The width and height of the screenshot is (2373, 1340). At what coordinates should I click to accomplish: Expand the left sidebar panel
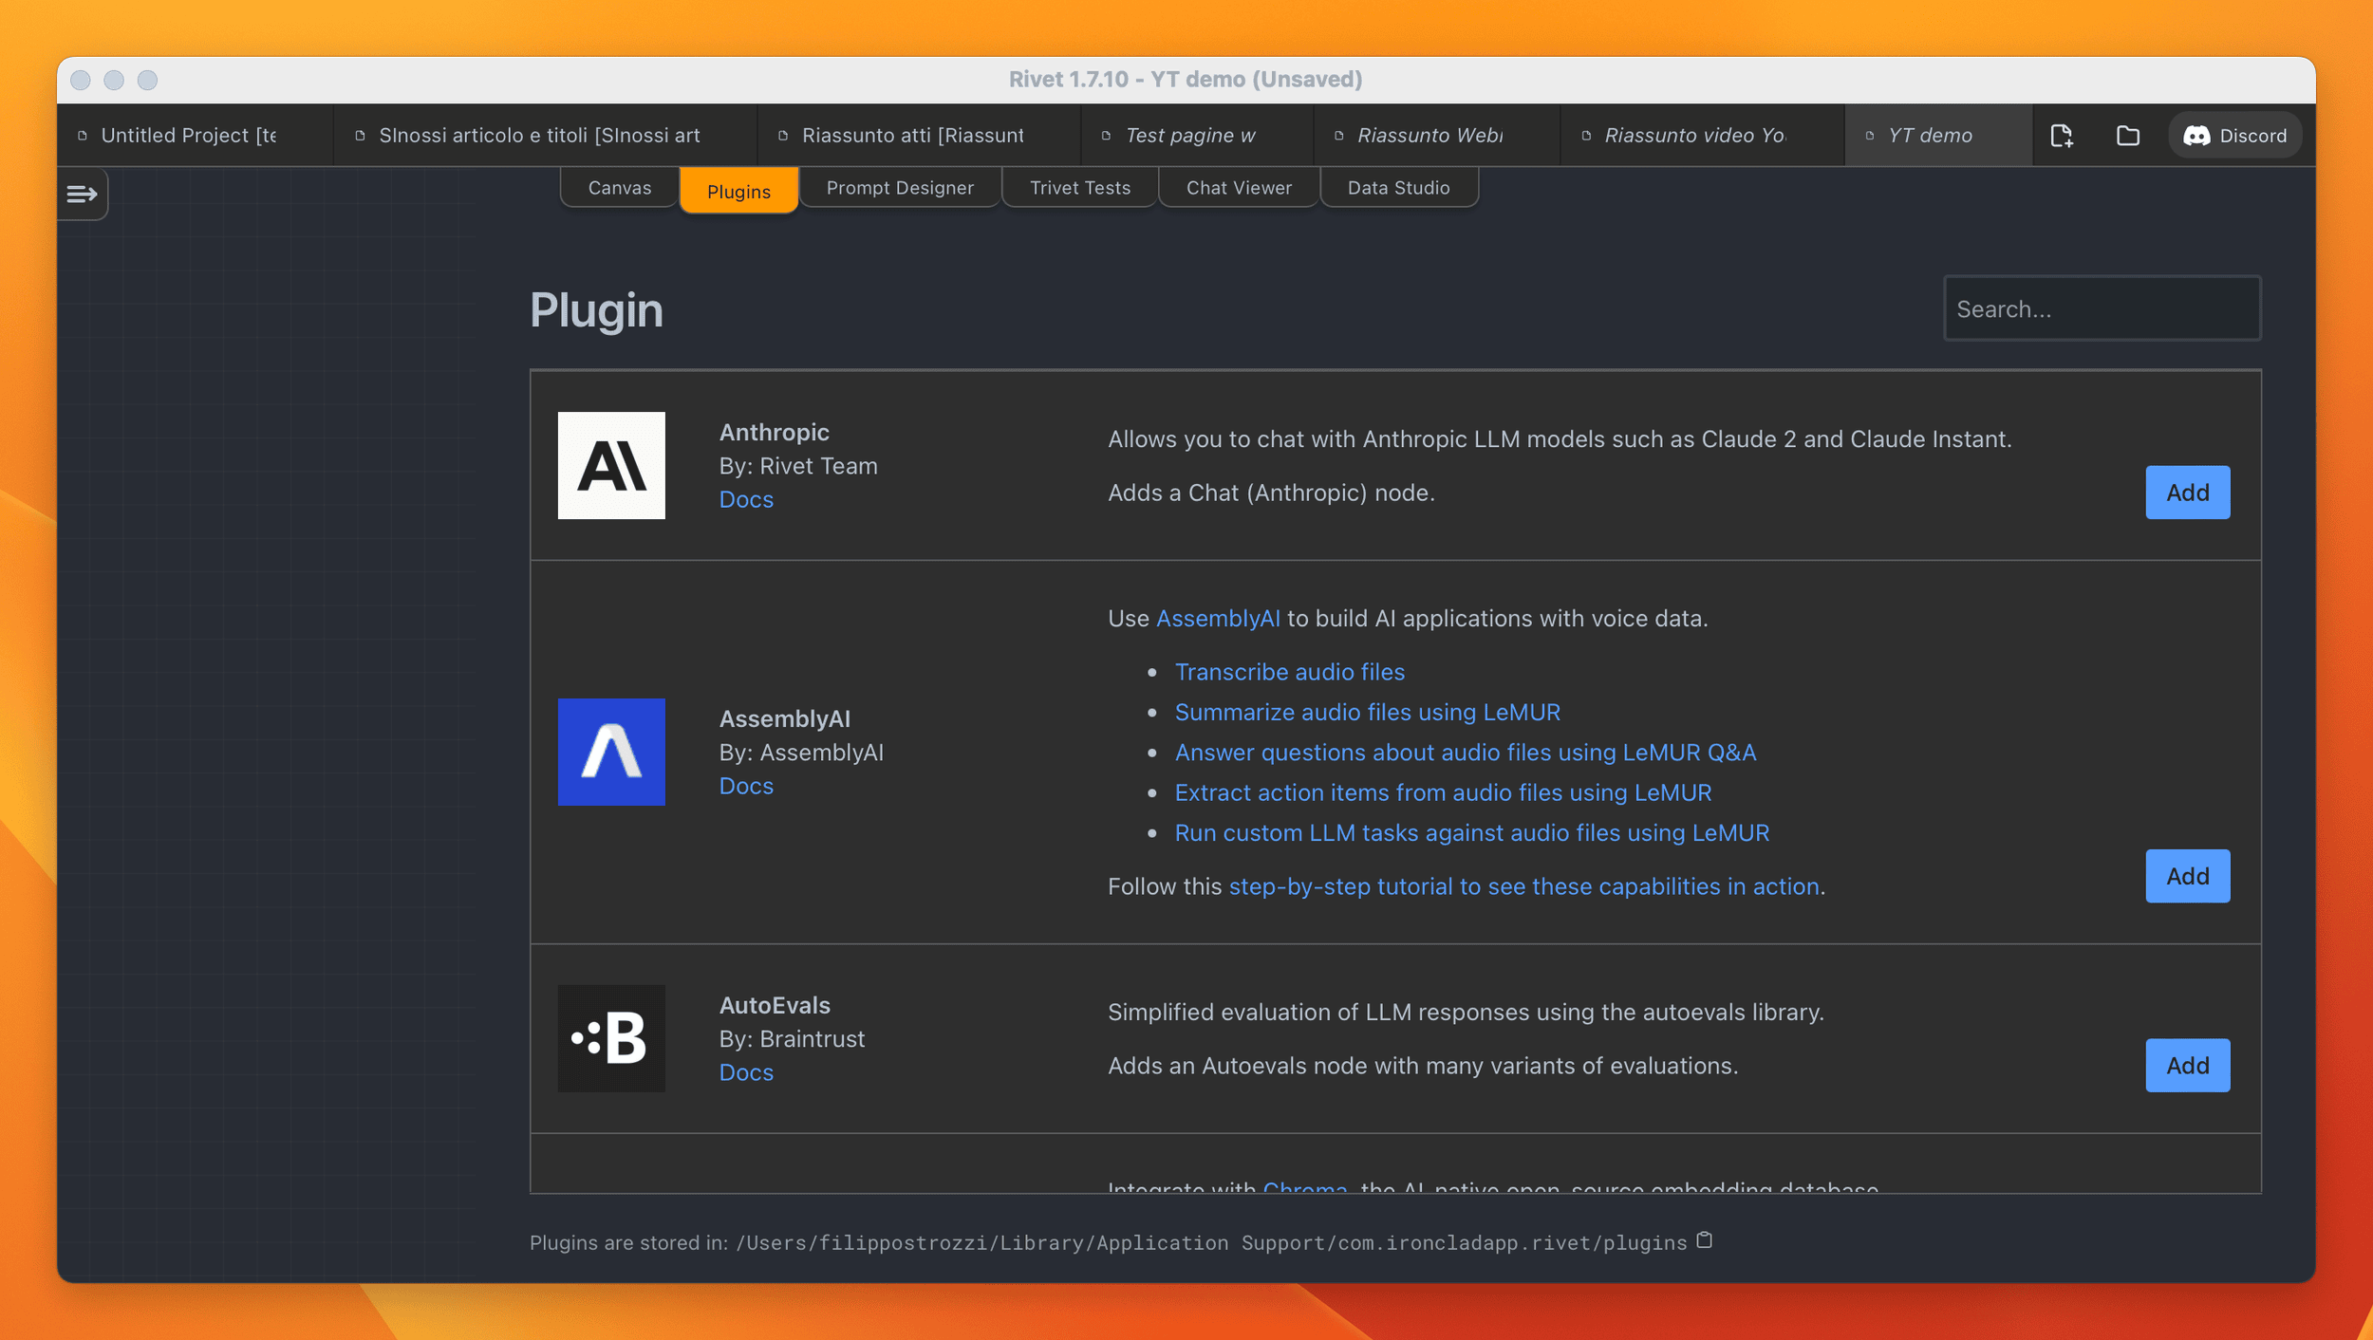coord(83,195)
